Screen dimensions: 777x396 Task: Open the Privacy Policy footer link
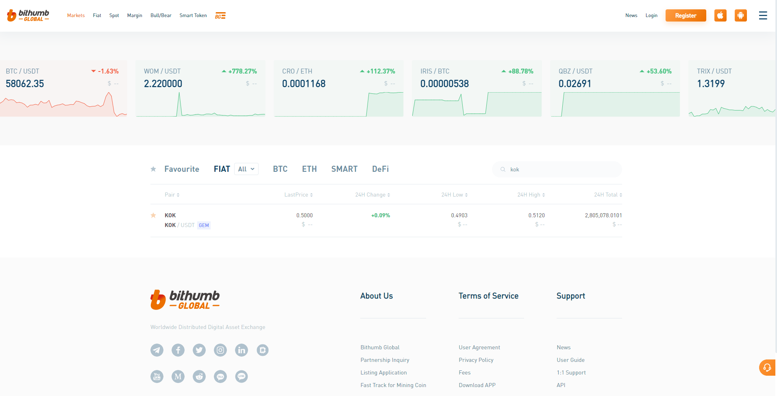[x=476, y=360]
